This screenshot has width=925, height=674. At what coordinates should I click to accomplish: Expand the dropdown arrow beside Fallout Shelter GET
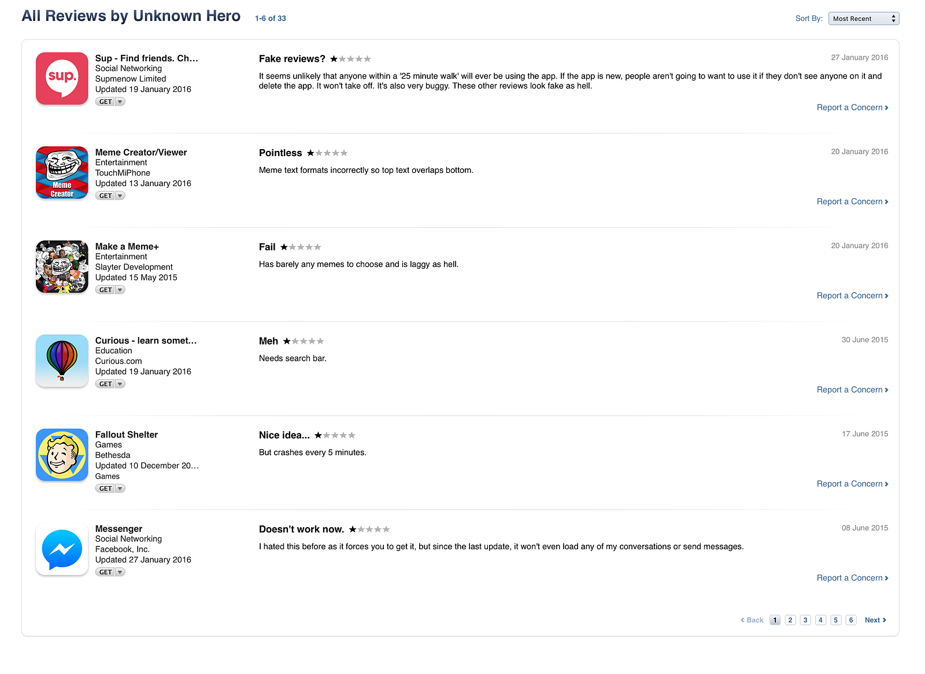coord(120,488)
